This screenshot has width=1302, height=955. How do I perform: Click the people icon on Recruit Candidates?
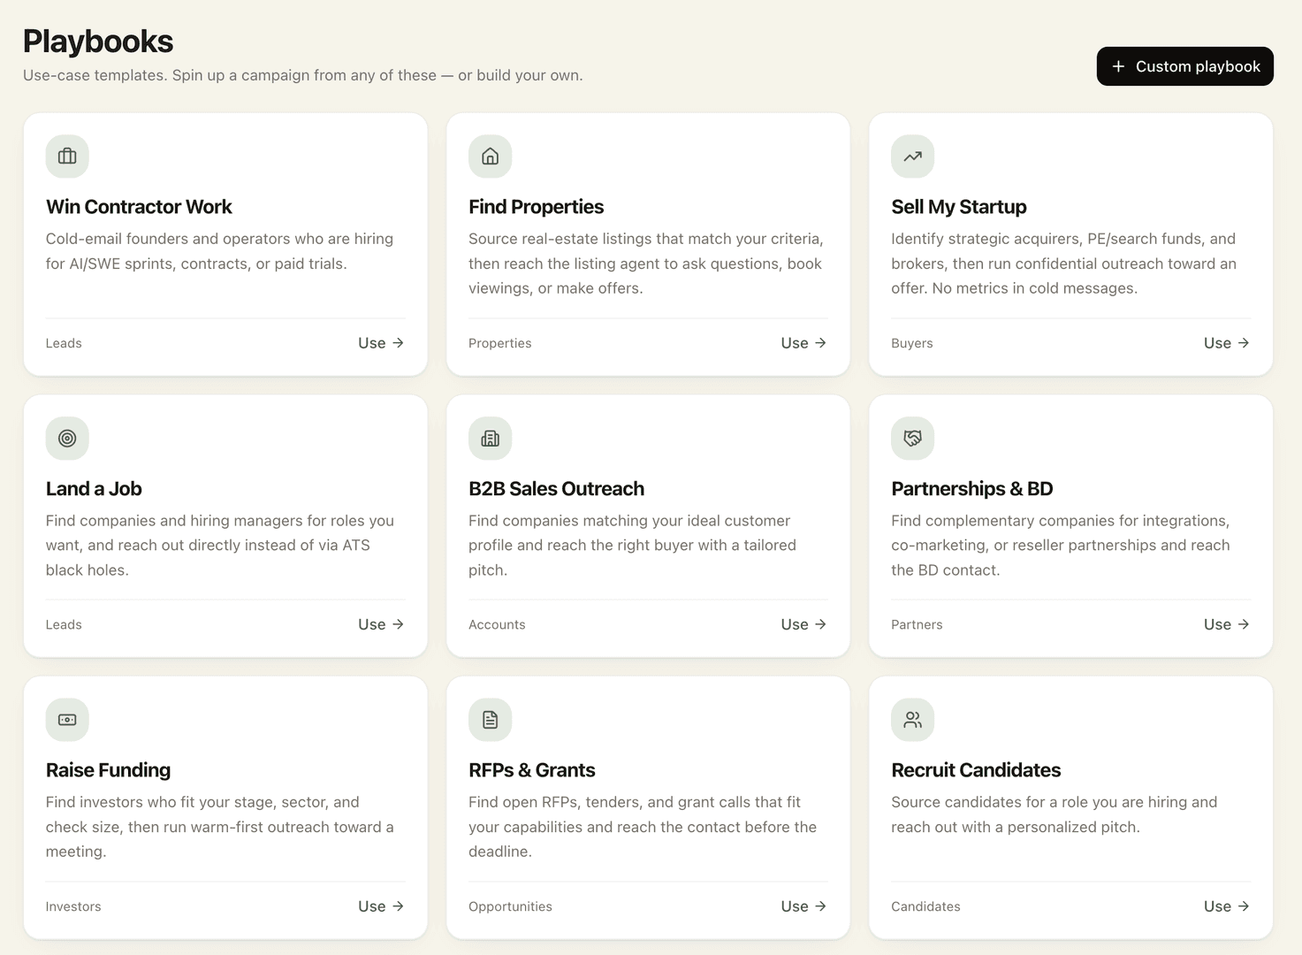[913, 720]
